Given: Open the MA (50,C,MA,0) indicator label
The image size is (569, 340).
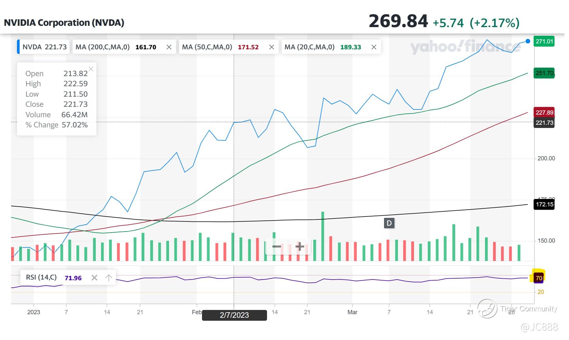Looking at the screenshot, I should coord(207,47).
